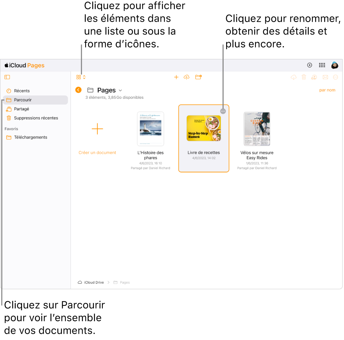Click Créer un document
Viewport: 344px width, 340px height.
tap(97, 152)
